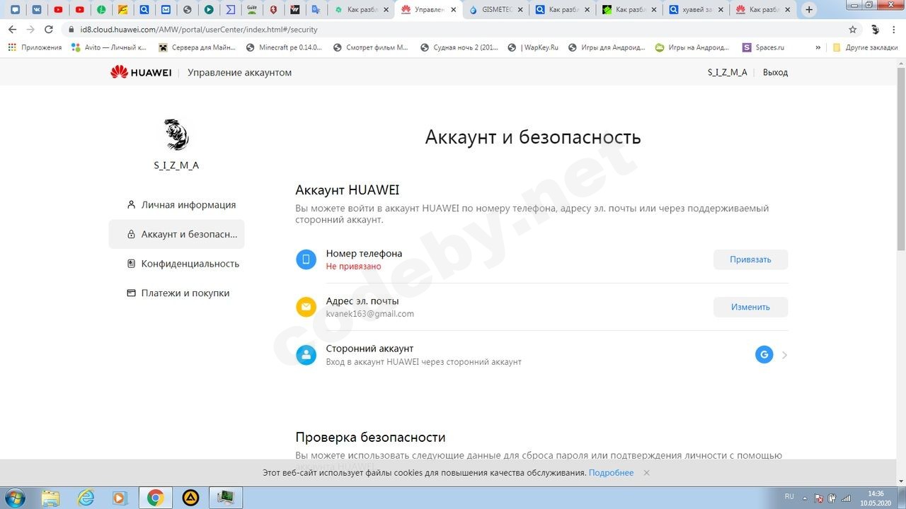This screenshot has height=509, width=906.
Task: Open the AIMP player taskbar icon
Action: pos(190,498)
